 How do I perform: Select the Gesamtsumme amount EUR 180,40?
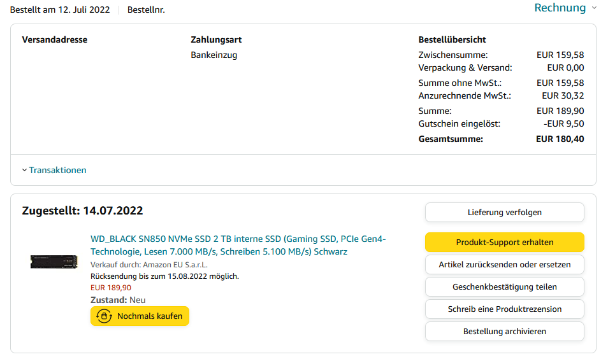[560, 139]
